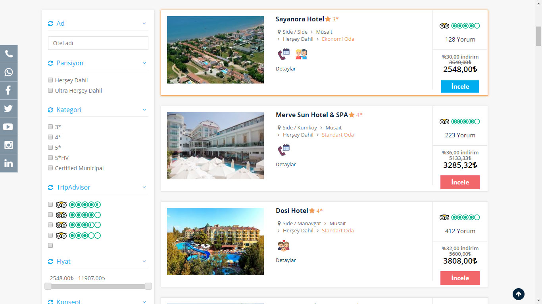The image size is (542, 304).
Task: Collapse the Fiyat section chevron
Action: 144,261
